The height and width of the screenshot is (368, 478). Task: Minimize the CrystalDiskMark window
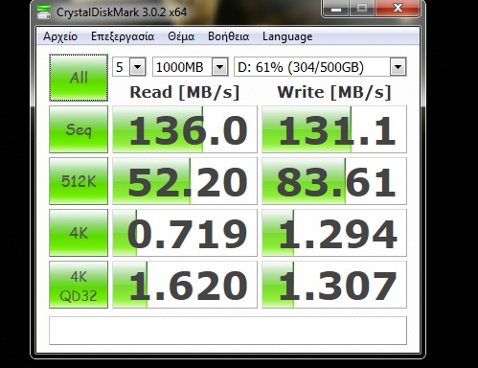(336, 9)
